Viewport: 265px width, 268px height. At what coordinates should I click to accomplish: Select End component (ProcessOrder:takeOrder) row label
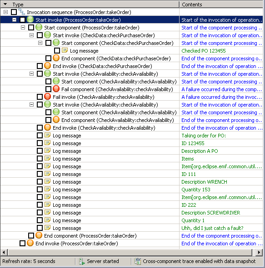pyautogui.click(x=90, y=236)
